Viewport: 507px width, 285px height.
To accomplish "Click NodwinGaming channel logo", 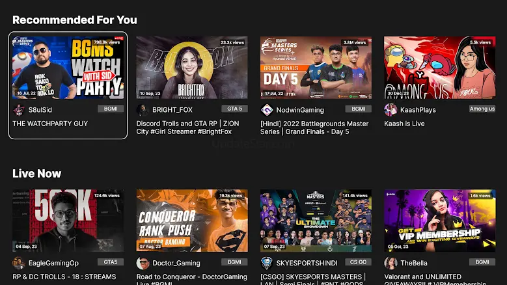I will click(x=267, y=110).
